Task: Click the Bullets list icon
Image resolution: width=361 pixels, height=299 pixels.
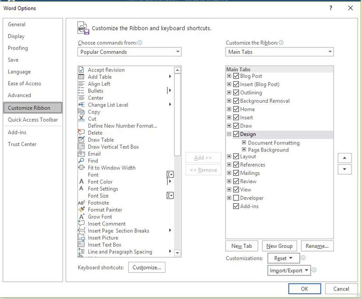Action: pyautogui.click(x=81, y=91)
